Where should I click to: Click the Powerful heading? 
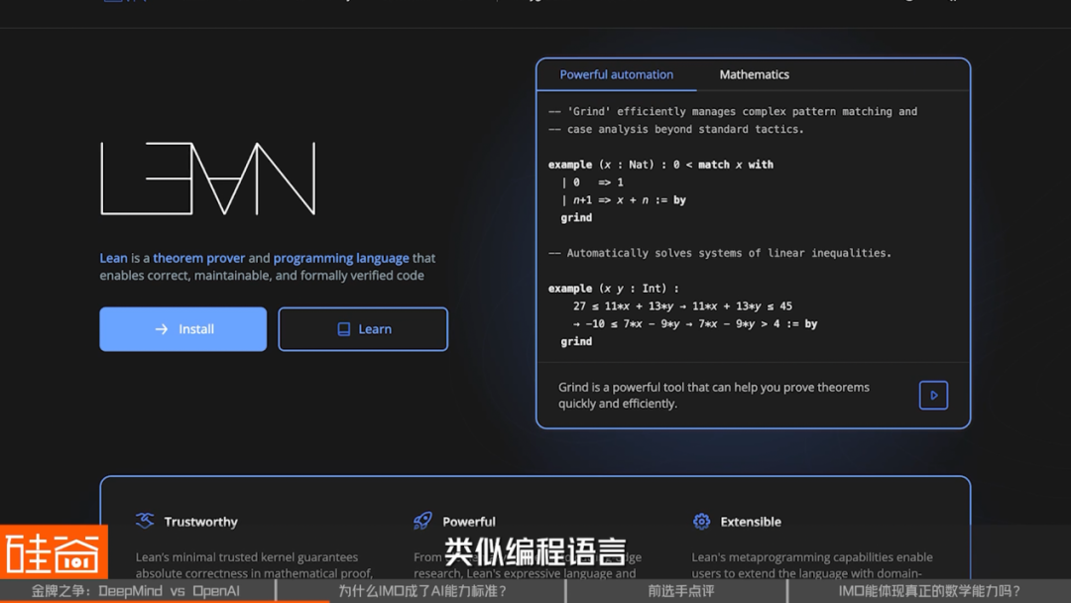coord(468,522)
